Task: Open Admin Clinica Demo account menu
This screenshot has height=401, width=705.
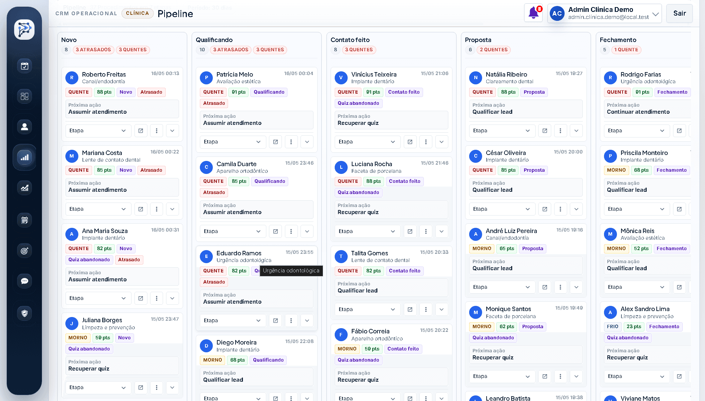Action: pyautogui.click(x=605, y=13)
